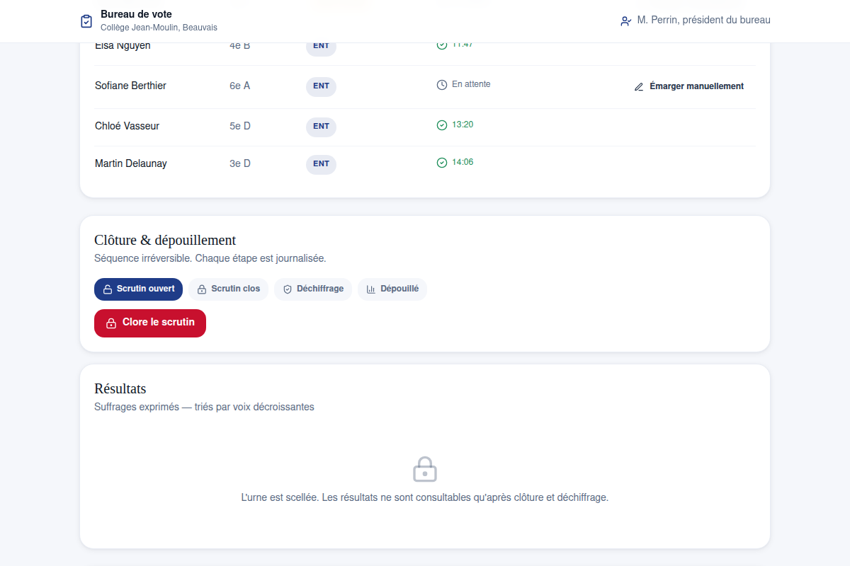850x566 pixels.
Task: Click the user icon beside M. Perrin
Action: (x=625, y=21)
